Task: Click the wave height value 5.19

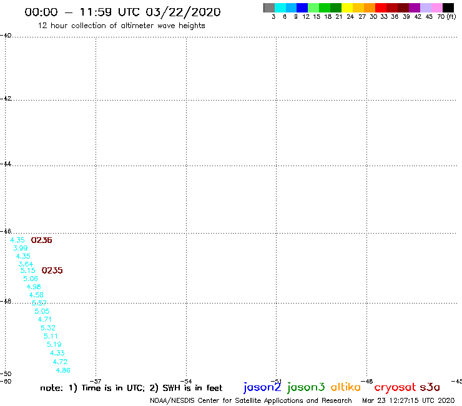Action: tap(54, 344)
